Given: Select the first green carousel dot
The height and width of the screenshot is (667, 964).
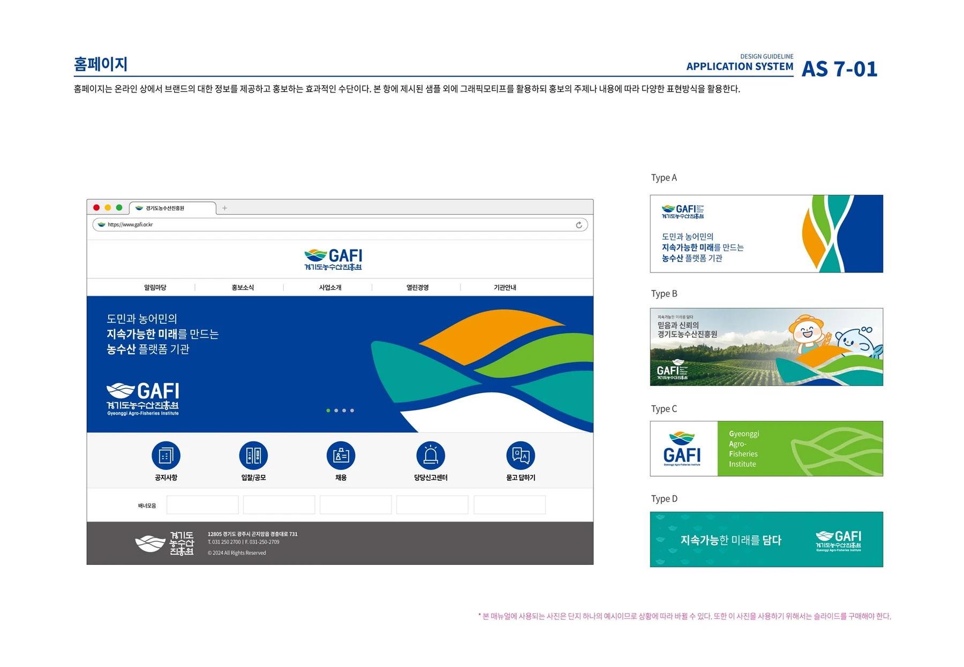Looking at the screenshot, I should click(x=328, y=411).
